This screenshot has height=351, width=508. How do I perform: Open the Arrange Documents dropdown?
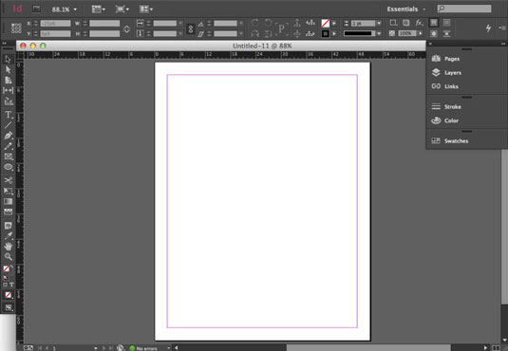pyautogui.click(x=146, y=9)
